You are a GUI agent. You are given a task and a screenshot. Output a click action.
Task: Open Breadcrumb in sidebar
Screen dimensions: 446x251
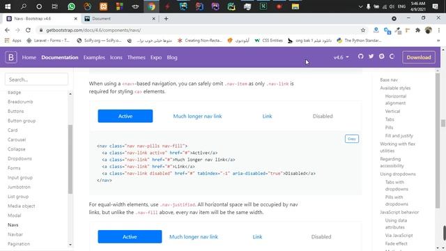tap(20, 102)
